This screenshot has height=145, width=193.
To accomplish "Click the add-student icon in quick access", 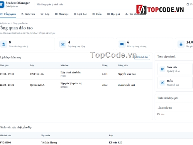I will pos(162,69).
